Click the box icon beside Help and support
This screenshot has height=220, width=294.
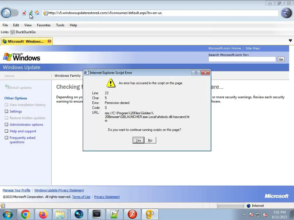point(6,131)
